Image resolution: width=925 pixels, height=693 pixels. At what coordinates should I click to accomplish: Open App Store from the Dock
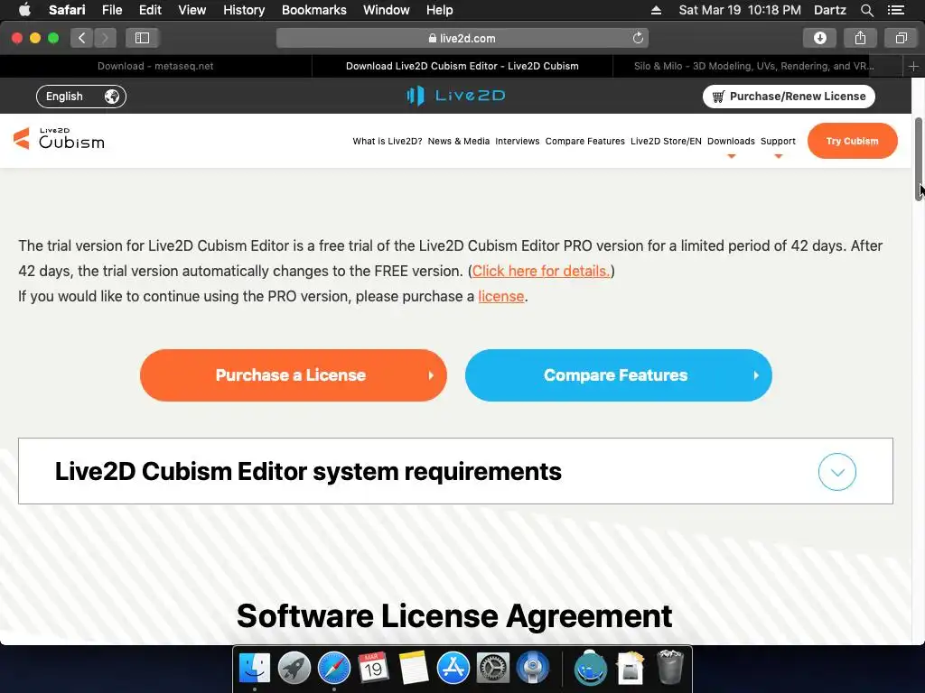[x=453, y=668]
